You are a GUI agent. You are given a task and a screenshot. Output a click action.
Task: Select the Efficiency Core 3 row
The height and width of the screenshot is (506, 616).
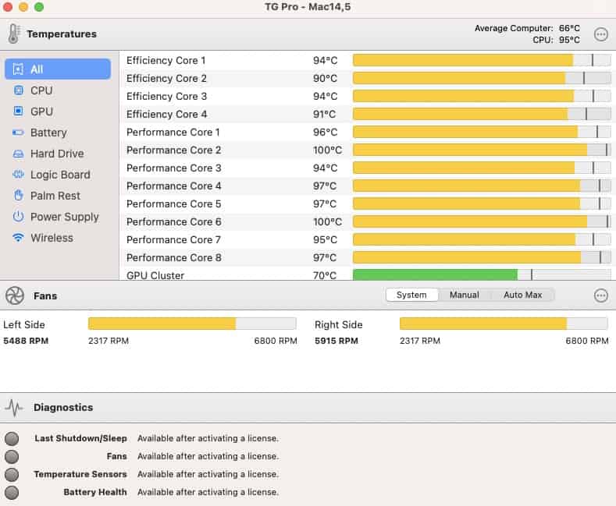(x=367, y=96)
